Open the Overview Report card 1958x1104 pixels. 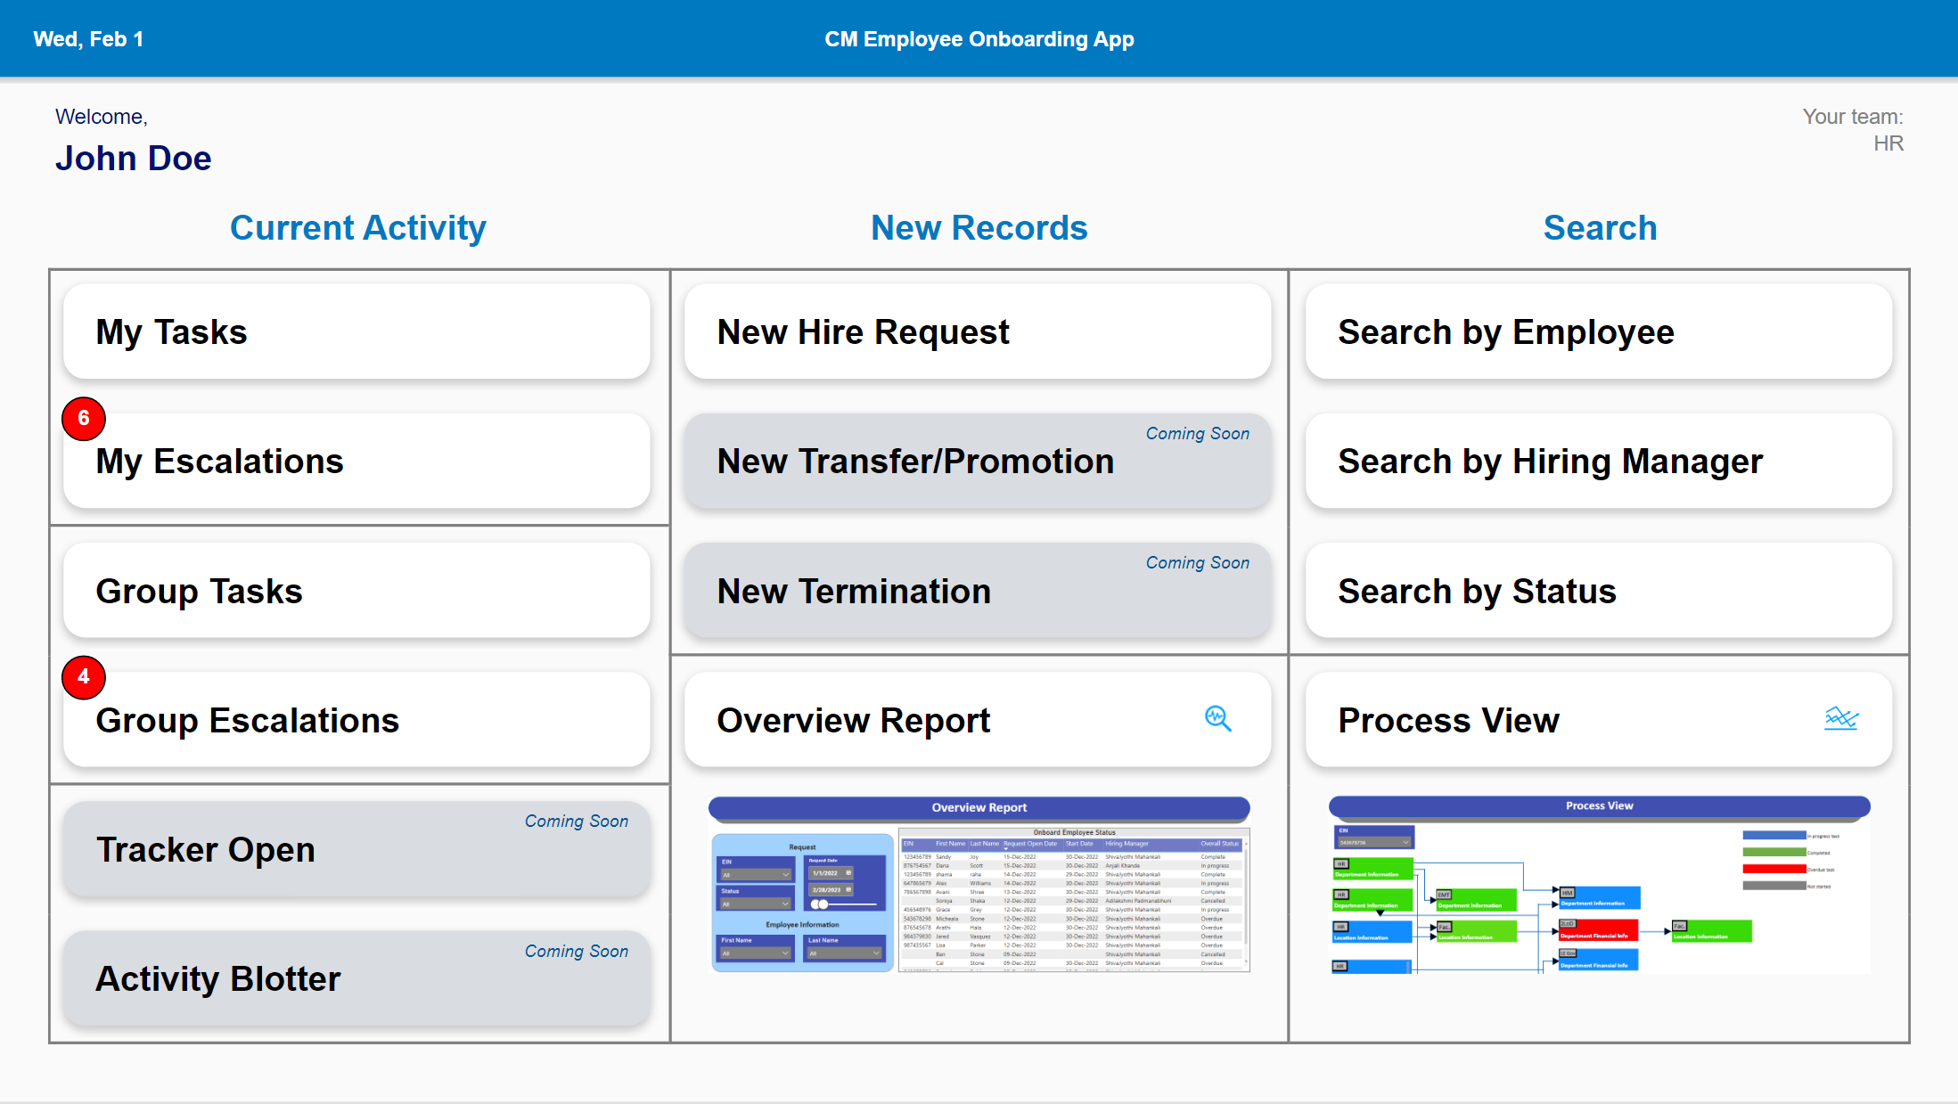[x=978, y=720]
